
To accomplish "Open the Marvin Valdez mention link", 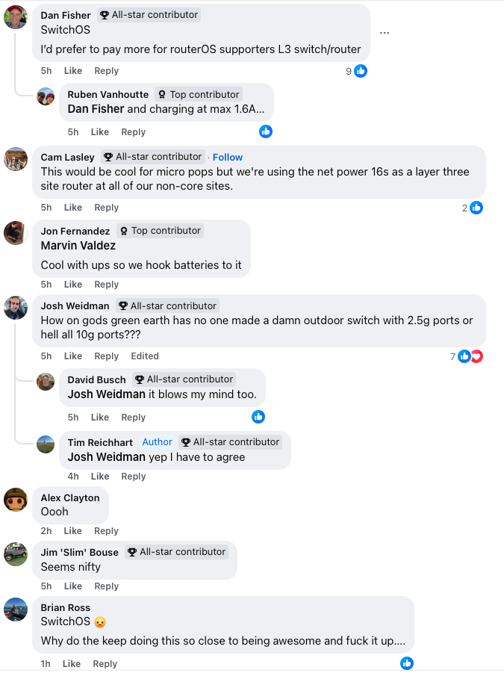I will [x=78, y=246].
